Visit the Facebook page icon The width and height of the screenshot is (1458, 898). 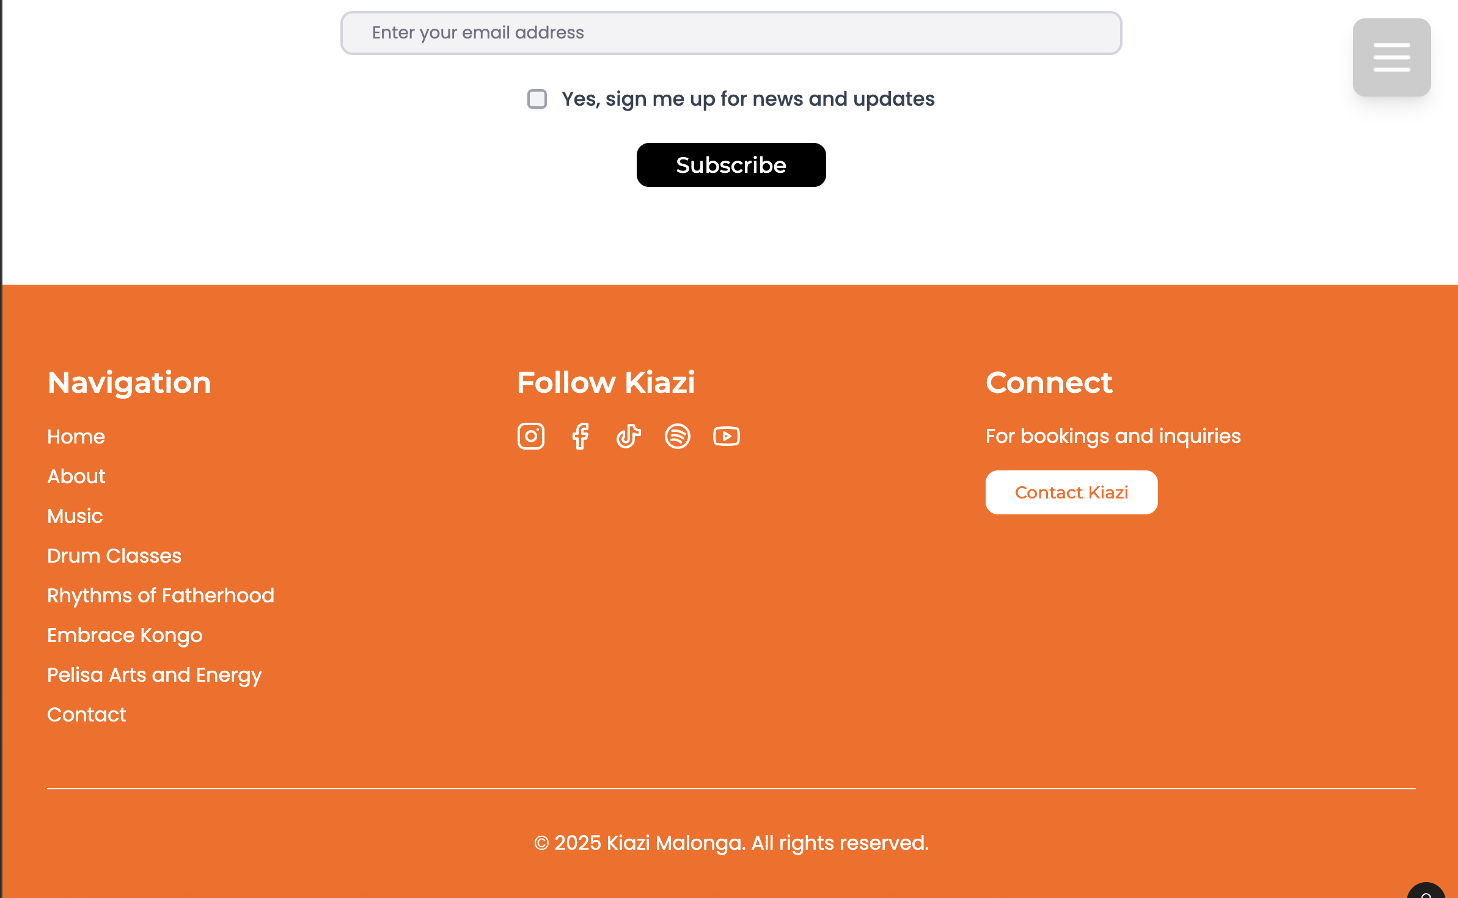click(x=580, y=436)
